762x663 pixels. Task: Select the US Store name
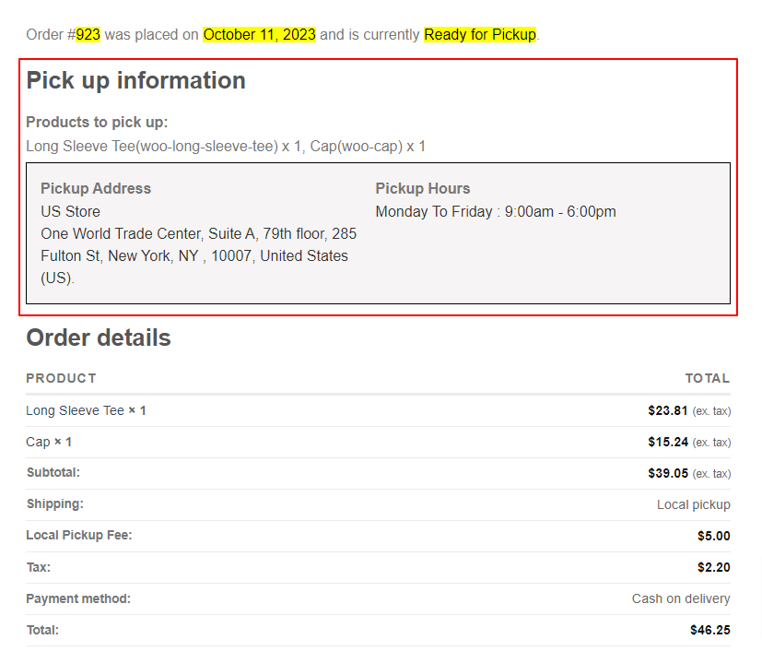point(70,211)
